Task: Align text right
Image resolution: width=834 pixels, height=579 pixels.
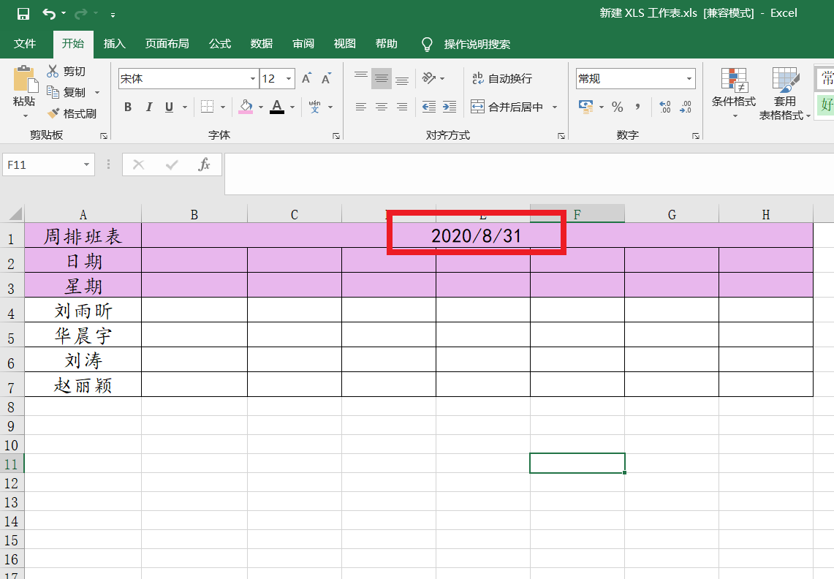Action: (x=402, y=107)
